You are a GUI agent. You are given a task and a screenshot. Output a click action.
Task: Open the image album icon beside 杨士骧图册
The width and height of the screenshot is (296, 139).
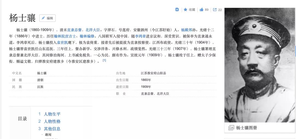tap(231, 128)
